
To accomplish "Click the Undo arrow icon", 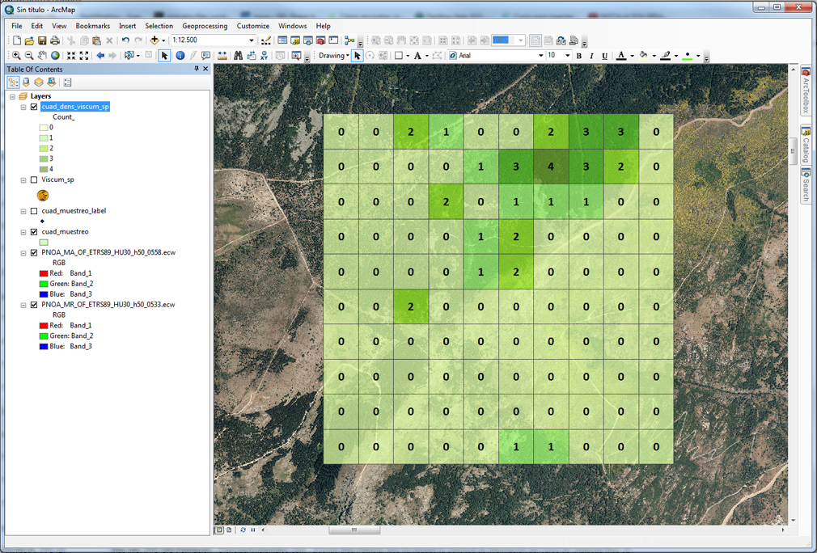I will pyautogui.click(x=125, y=40).
